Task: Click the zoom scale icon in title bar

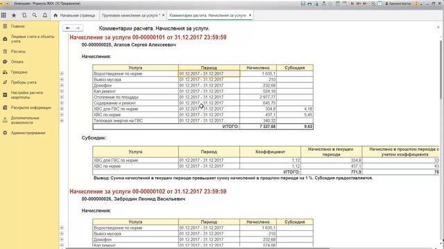Action: [373, 3]
